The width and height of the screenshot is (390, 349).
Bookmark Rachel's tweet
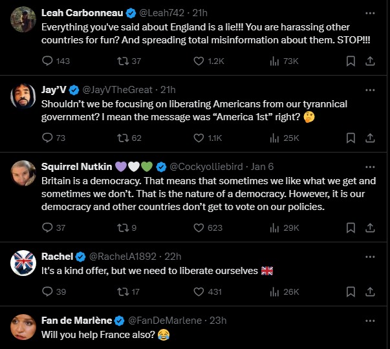(350, 291)
